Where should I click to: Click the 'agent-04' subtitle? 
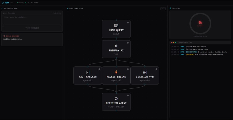[x=145, y=80]
